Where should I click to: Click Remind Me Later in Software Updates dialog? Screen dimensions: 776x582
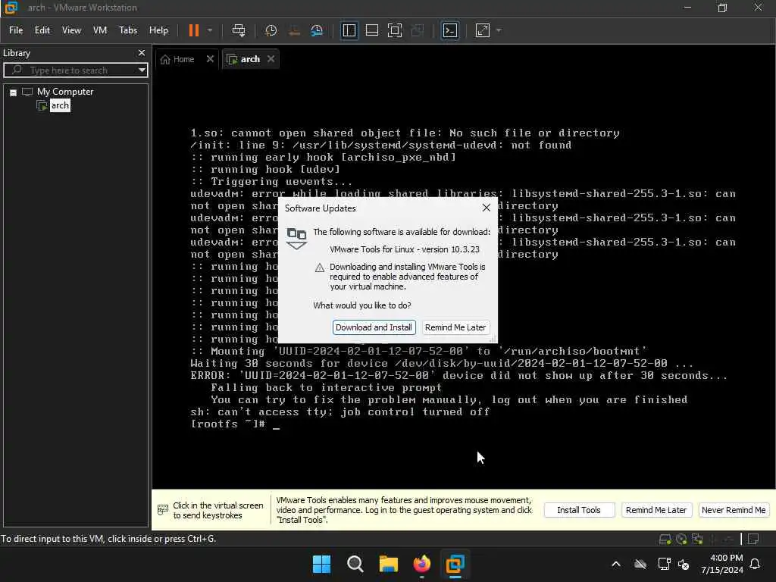(x=455, y=327)
